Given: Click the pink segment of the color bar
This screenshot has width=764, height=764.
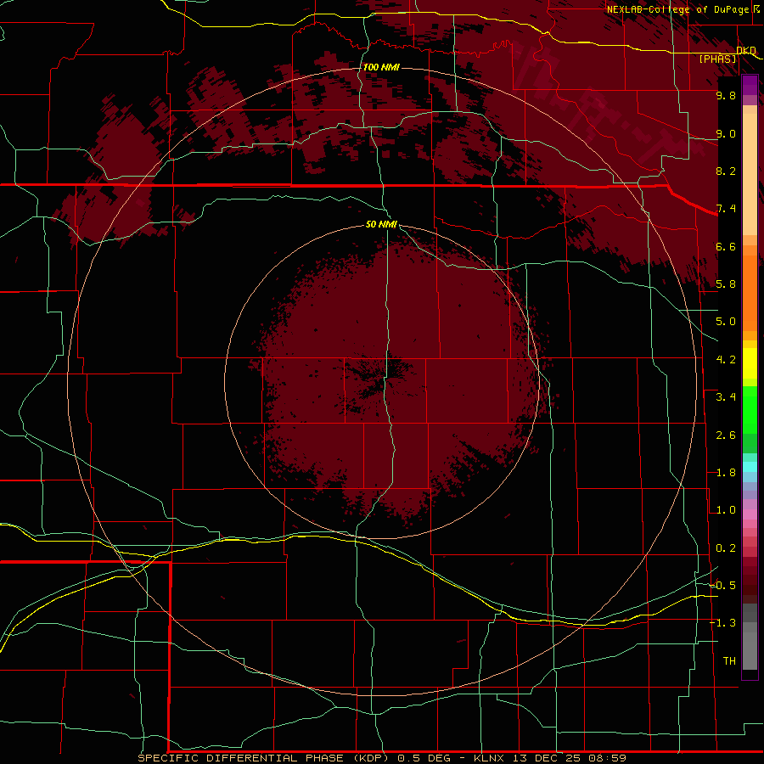Looking at the screenshot, I should coord(750,514).
